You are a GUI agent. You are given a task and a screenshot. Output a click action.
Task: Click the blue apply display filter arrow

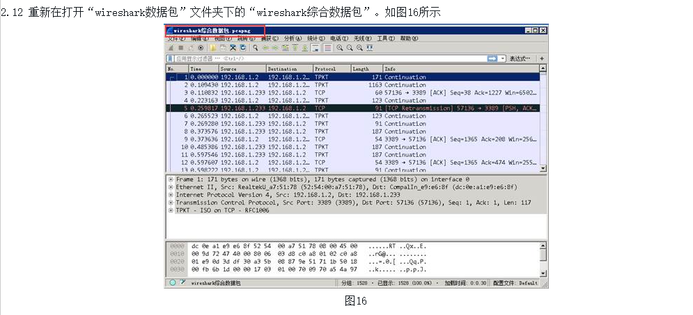tap(492, 58)
